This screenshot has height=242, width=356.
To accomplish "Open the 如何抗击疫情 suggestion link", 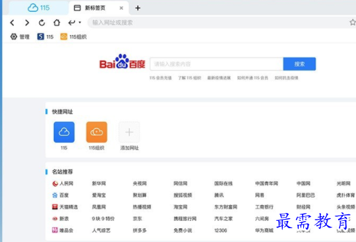I will [x=286, y=78].
